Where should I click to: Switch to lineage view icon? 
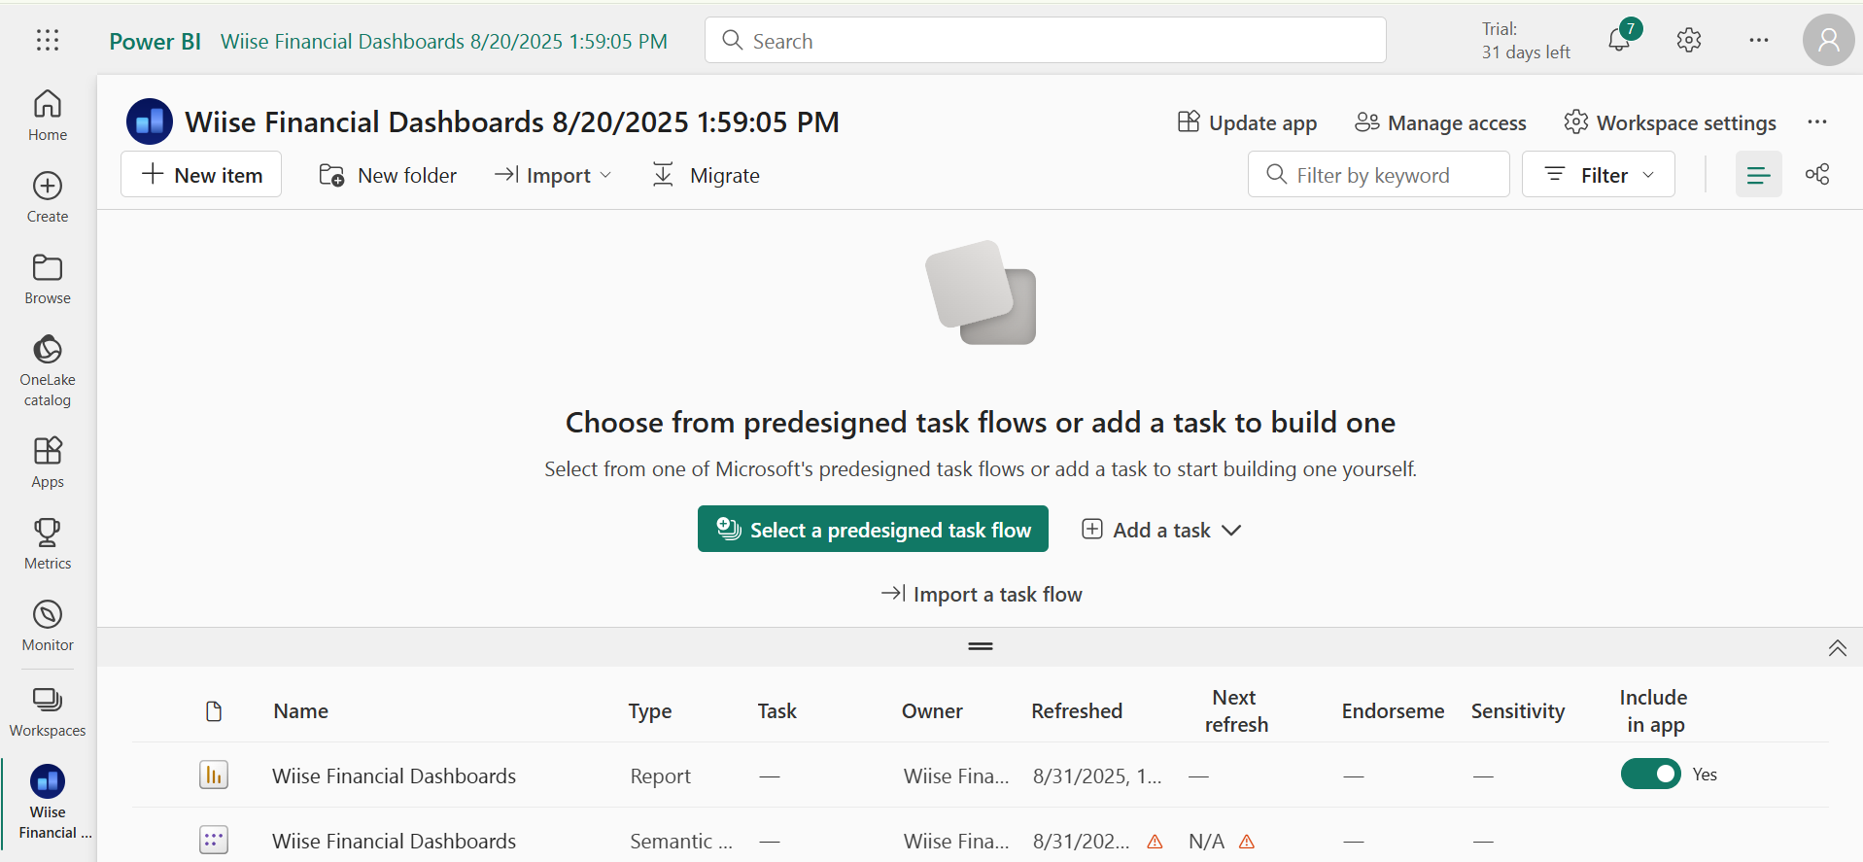[1817, 174]
